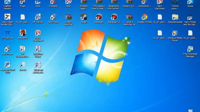This screenshot has width=200, height=112.
Task: Select The wipeout zone by epic archive
Action: (x=99, y=5)
